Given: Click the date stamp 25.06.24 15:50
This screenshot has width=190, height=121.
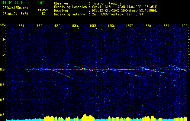Looking at the screenshot, I should coord(15,14).
